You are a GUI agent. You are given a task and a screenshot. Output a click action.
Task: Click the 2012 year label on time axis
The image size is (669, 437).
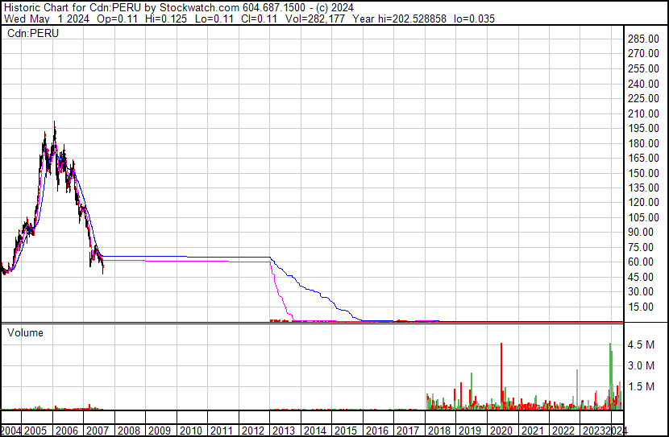click(252, 431)
